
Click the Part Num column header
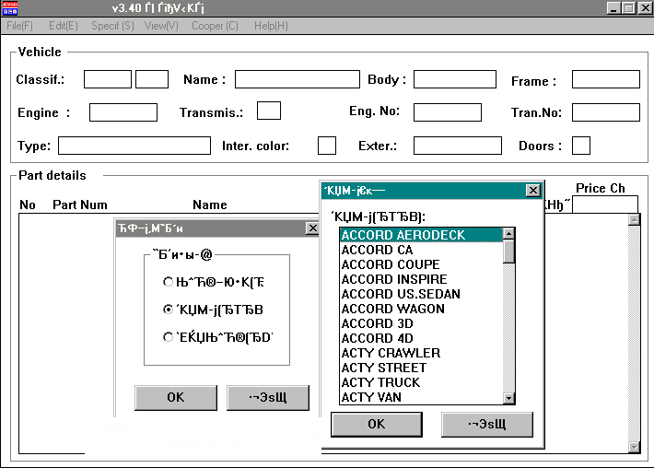80,205
